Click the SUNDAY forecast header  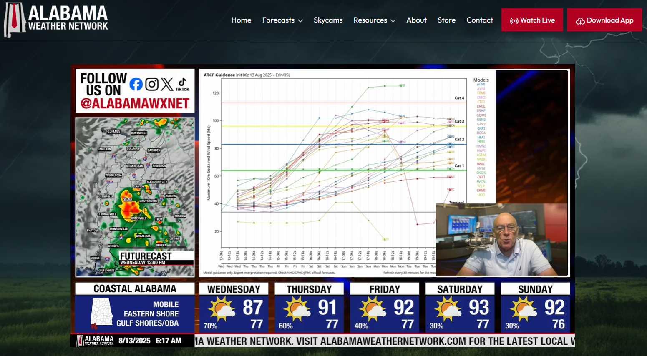click(535, 289)
